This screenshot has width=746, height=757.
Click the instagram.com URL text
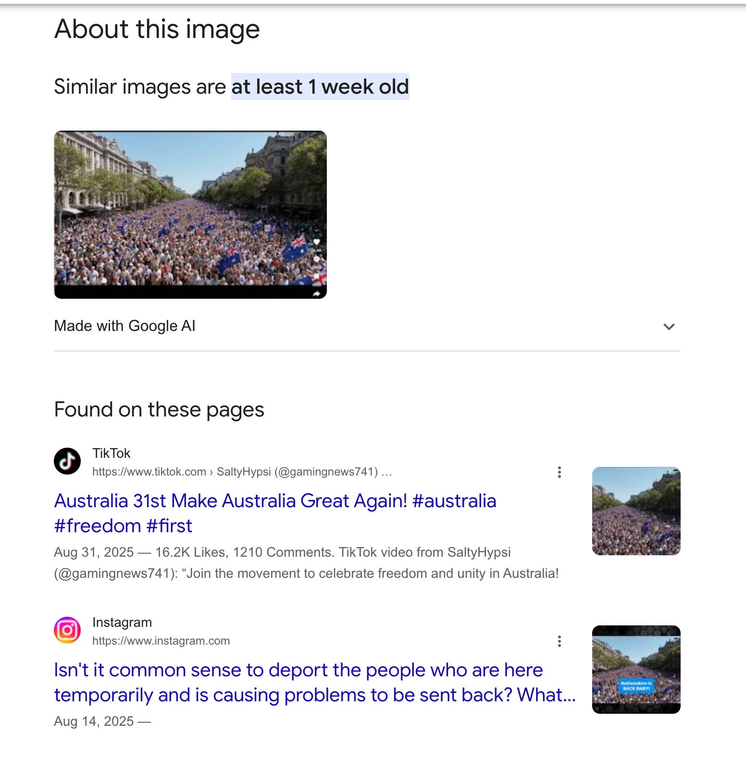coord(161,641)
